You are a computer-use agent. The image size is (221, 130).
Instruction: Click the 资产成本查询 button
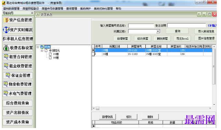pyautogui.click(x=18, y=122)
